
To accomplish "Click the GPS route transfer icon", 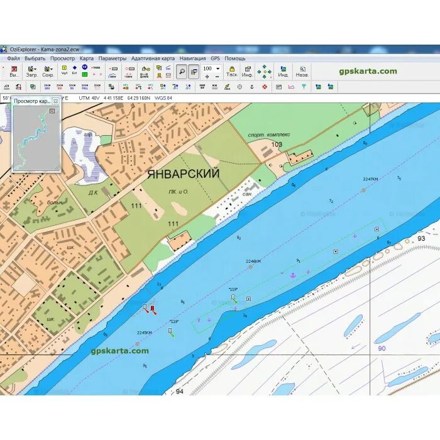I will [138, 87].
